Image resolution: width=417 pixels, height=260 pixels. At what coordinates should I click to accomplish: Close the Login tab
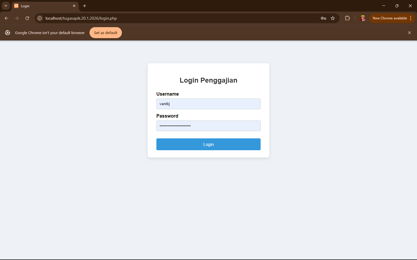click(74, 6)
